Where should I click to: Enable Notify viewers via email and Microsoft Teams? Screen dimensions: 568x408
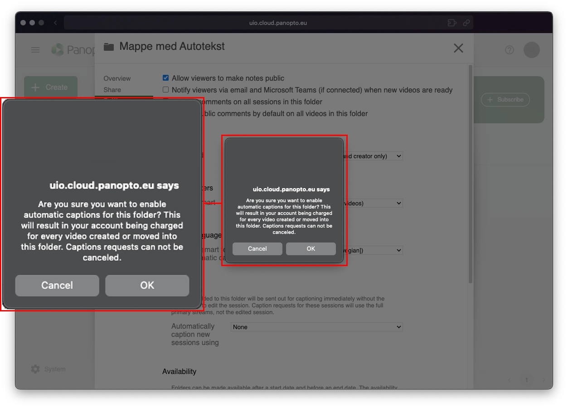[x=165, y=90]
